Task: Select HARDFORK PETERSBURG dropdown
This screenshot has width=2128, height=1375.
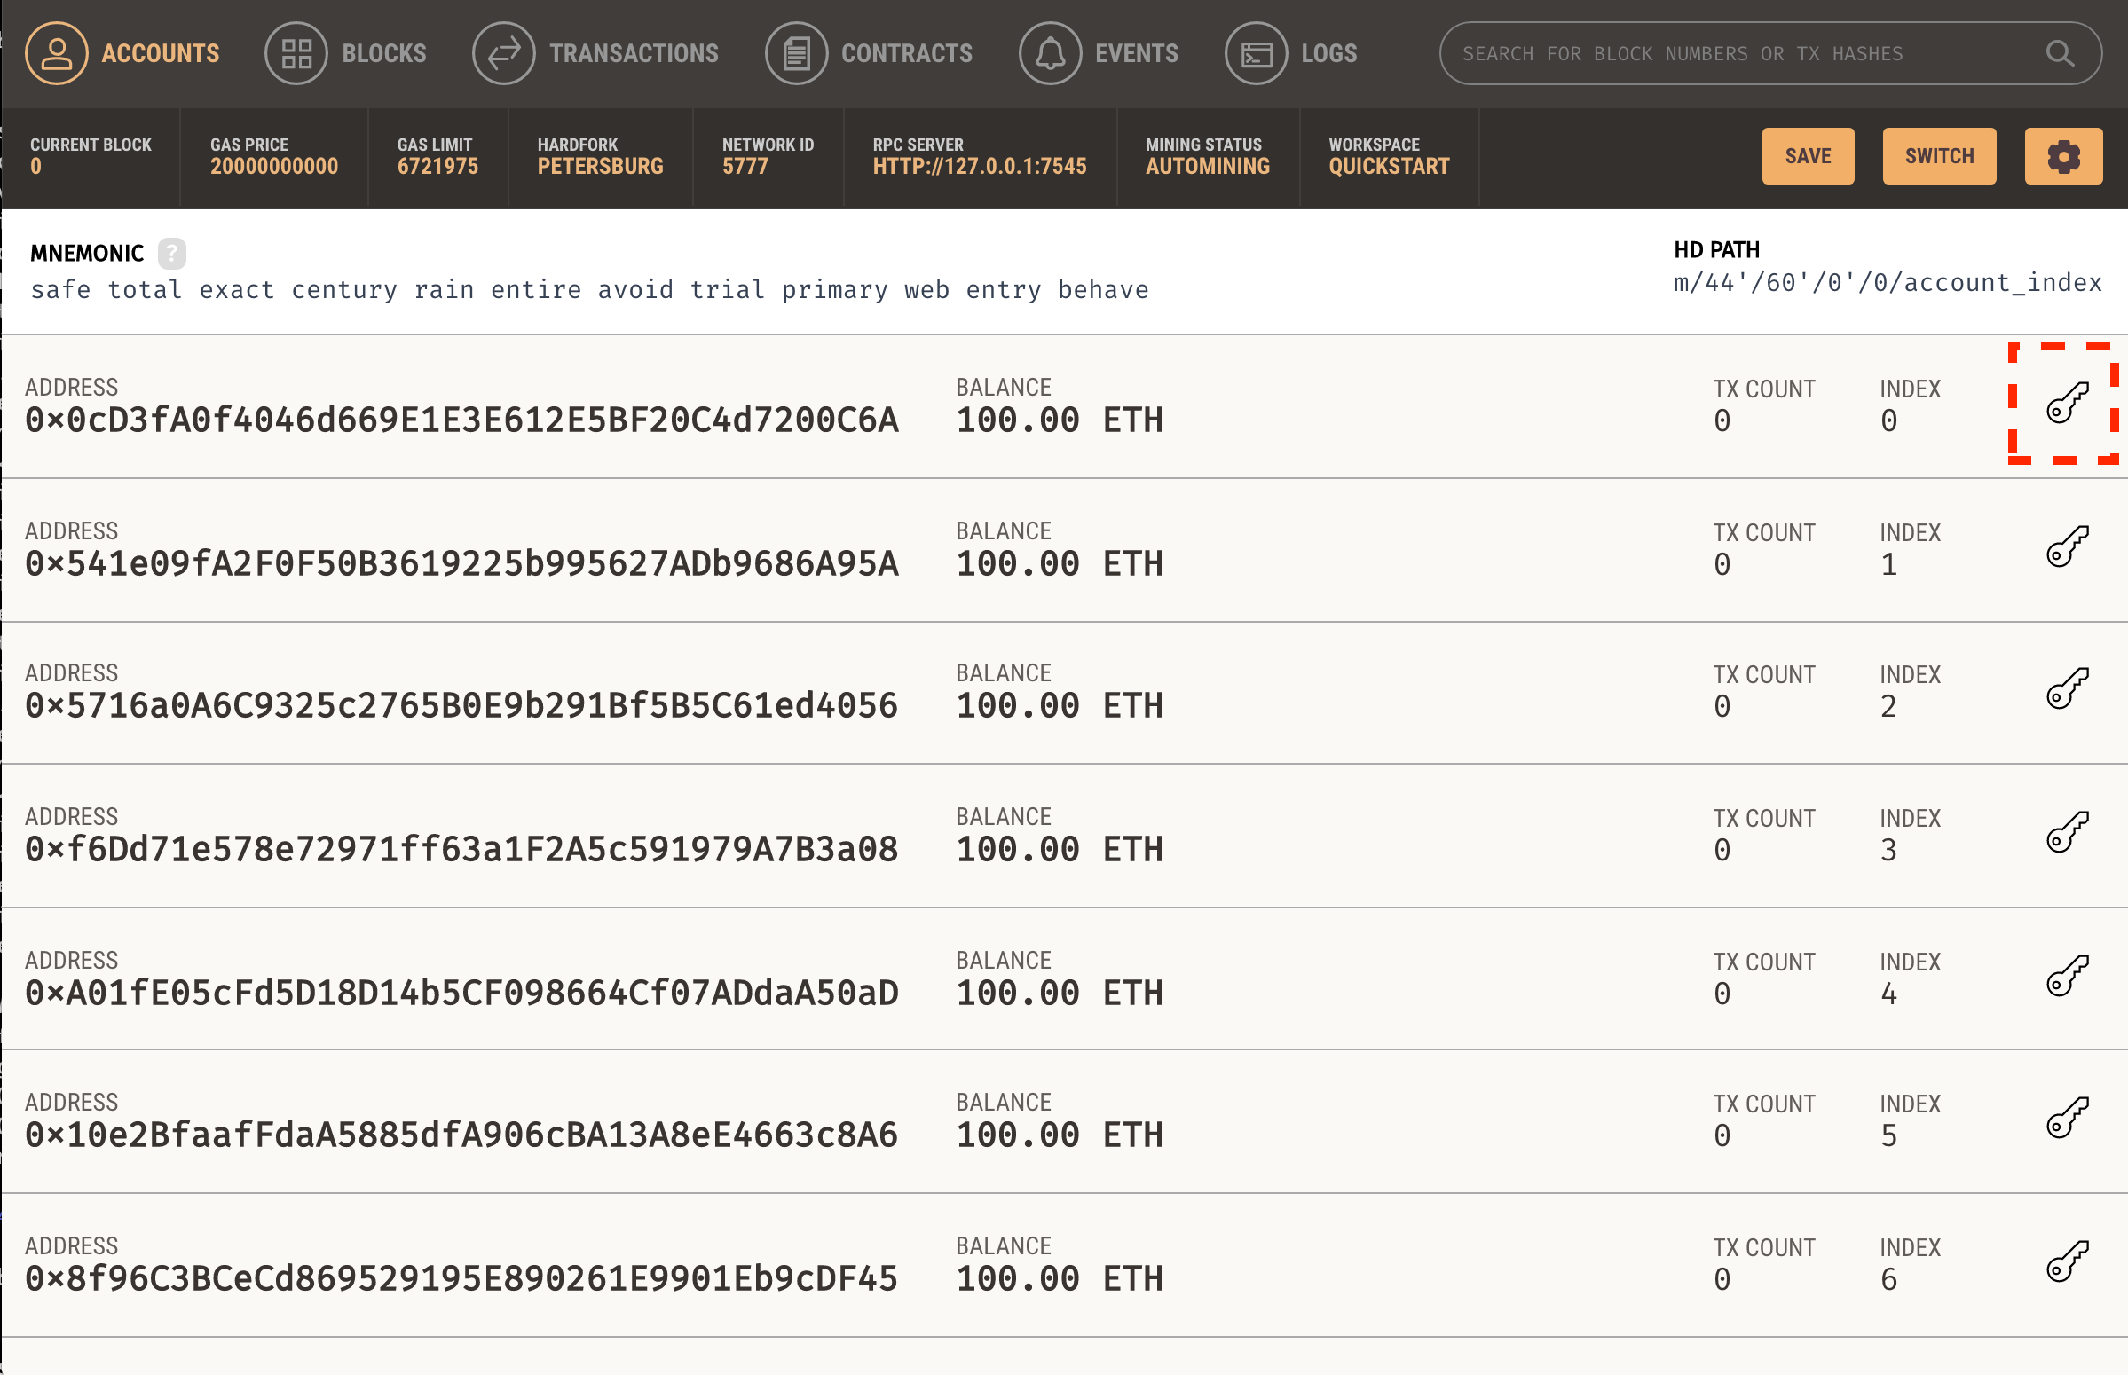Action: (x=597, y=155)
